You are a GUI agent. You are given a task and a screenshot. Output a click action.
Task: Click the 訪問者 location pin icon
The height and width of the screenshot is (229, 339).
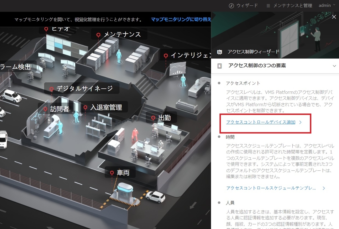[x=45, y=109]
